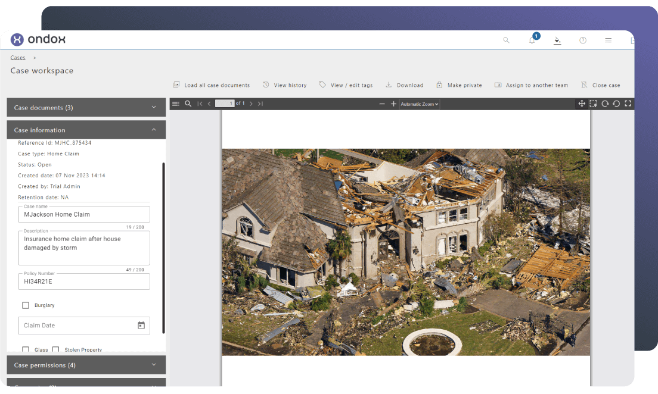658x394 pixels.
Task: Go to first page in the viewer
Action: point(200,104)
